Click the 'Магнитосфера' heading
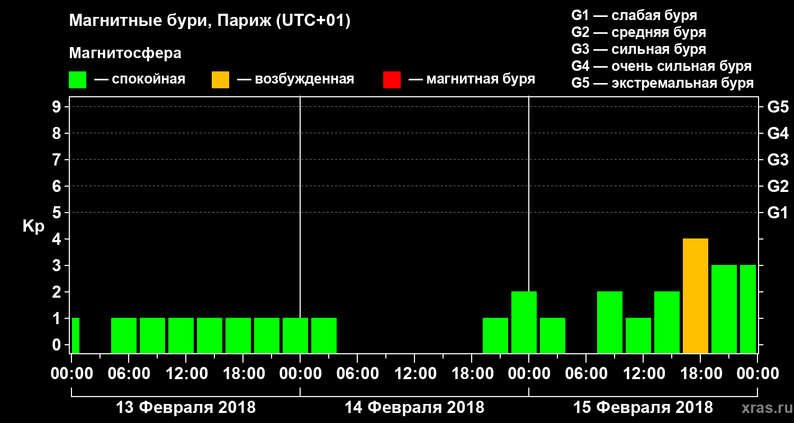The height and width of the screenshot is (423, 794). pyautogui.click(x=125, y=53)
